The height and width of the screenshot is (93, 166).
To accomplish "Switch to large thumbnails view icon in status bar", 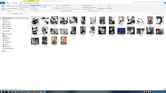I will point(164,89).
